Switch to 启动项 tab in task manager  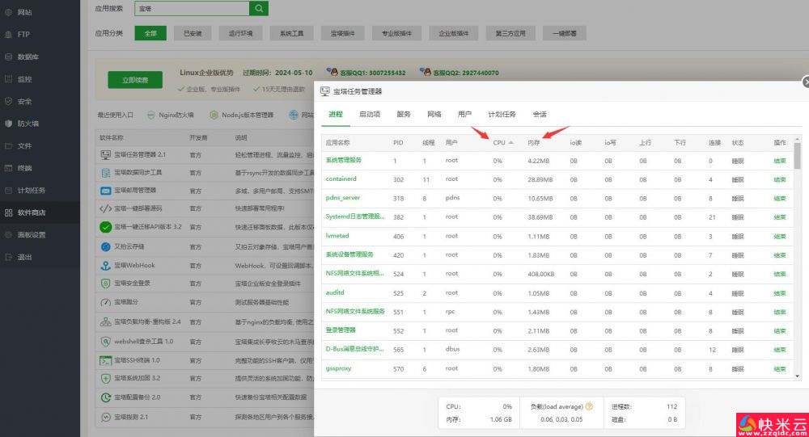pos(370,114)
